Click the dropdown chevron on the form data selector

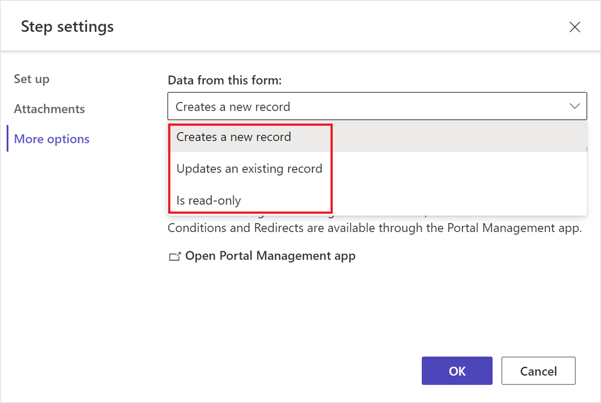[575, 106]
